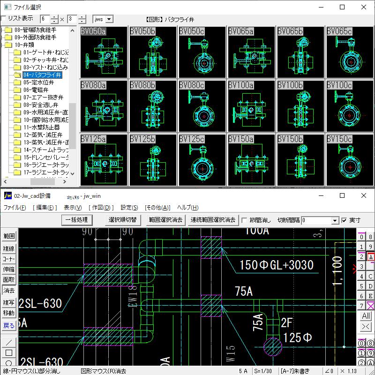Toggle the 節間消し option on
Screen dimensions: 375x375
point(243,220)
